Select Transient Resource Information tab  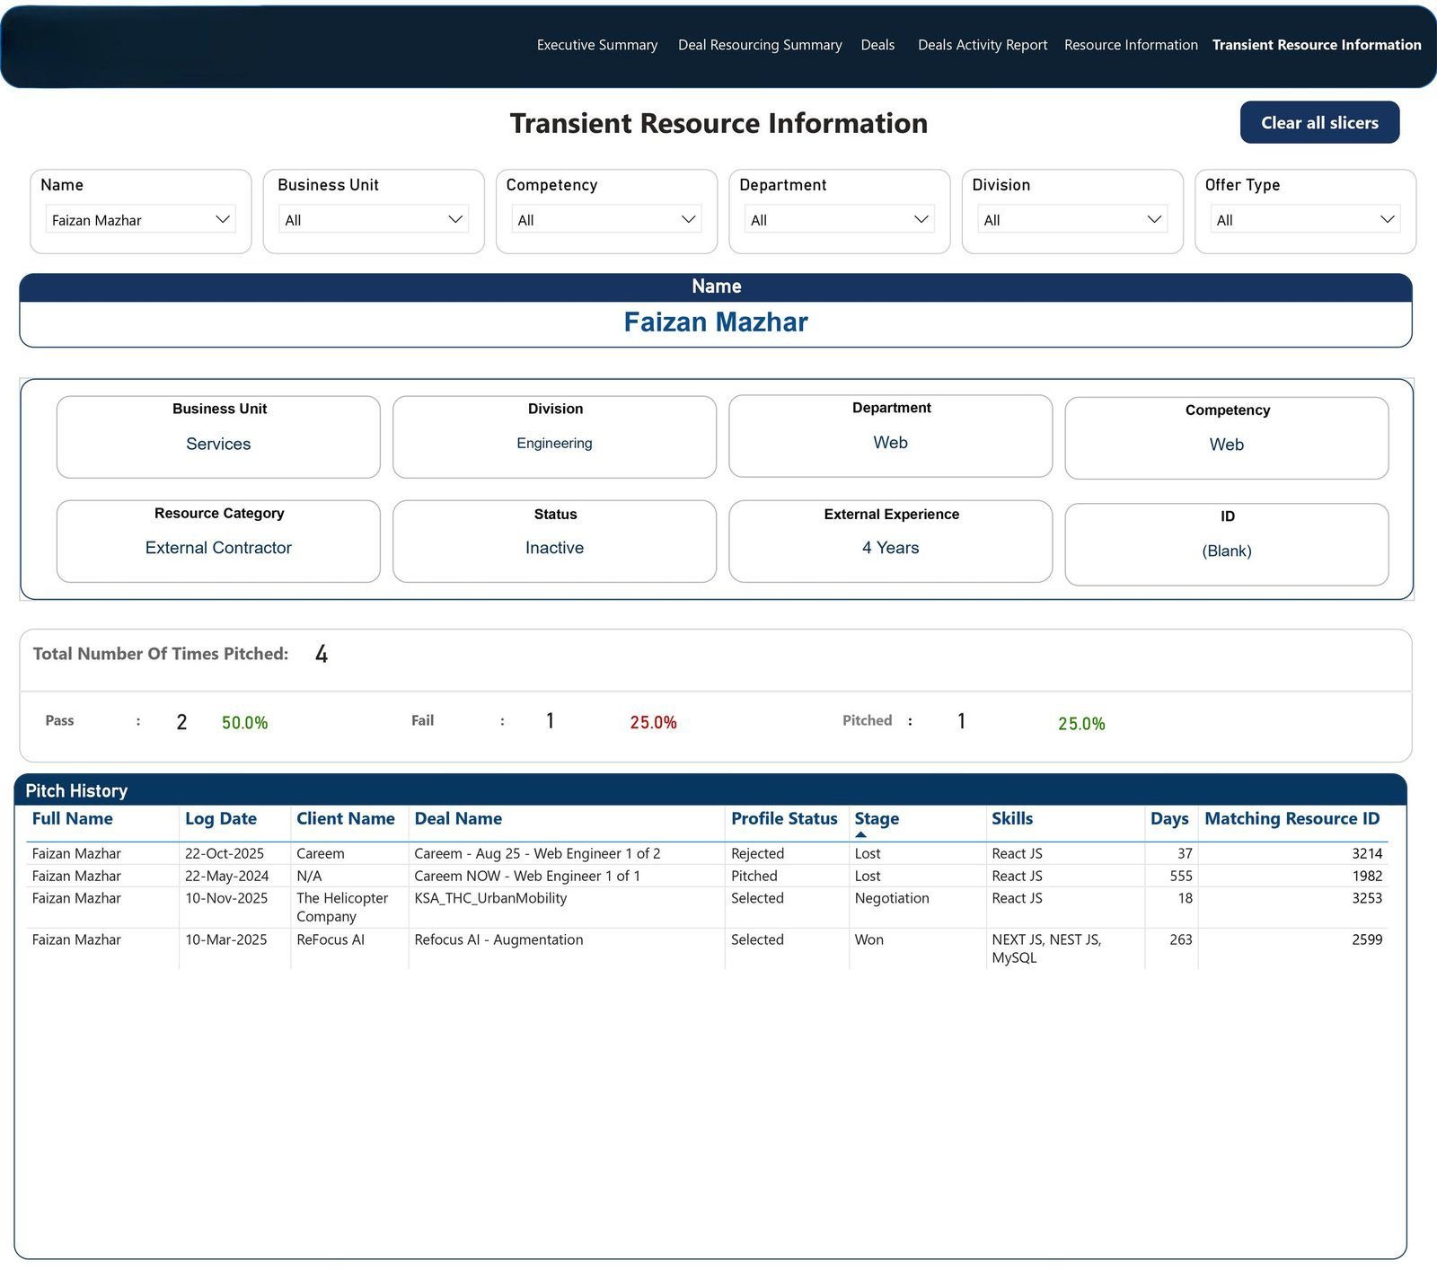[x=1317, y=45]
